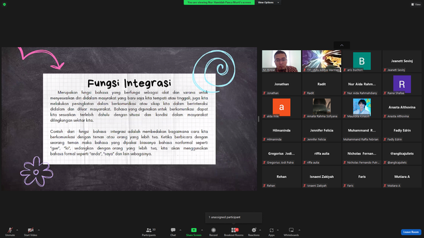Select the Gregorius Jodi Putra tile
This screenshot has height=238, width=424.
pyautogui.click(x=281, y=154)
